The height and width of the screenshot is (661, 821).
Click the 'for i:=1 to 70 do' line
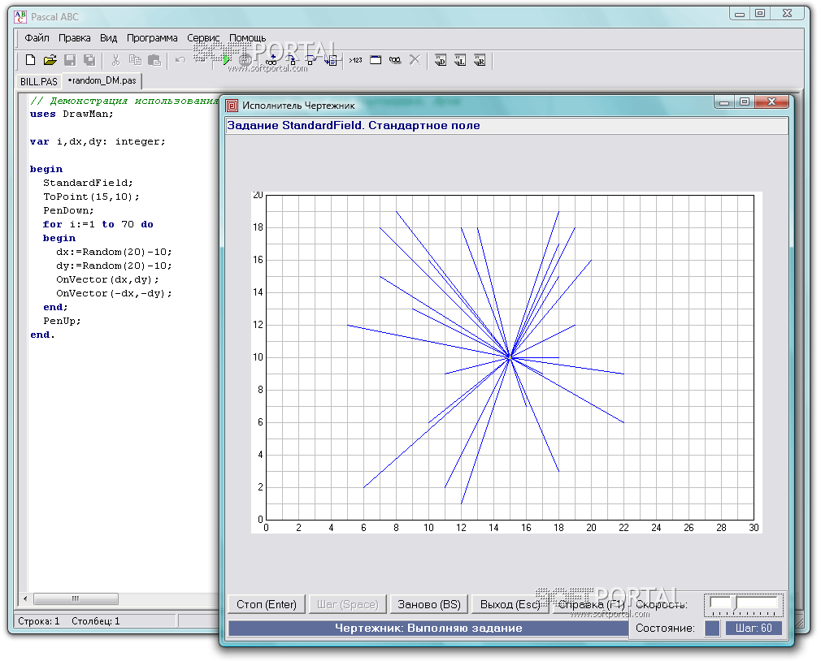point(98,224)
